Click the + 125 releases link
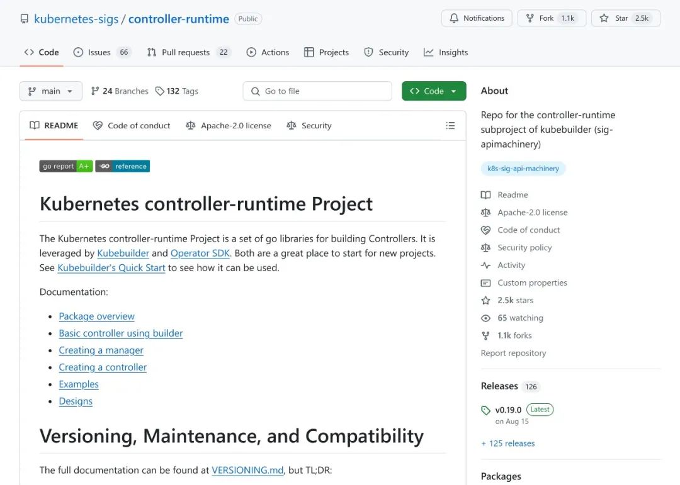The width and height of the screenshot is (680, 485). [x=508, y=443]
